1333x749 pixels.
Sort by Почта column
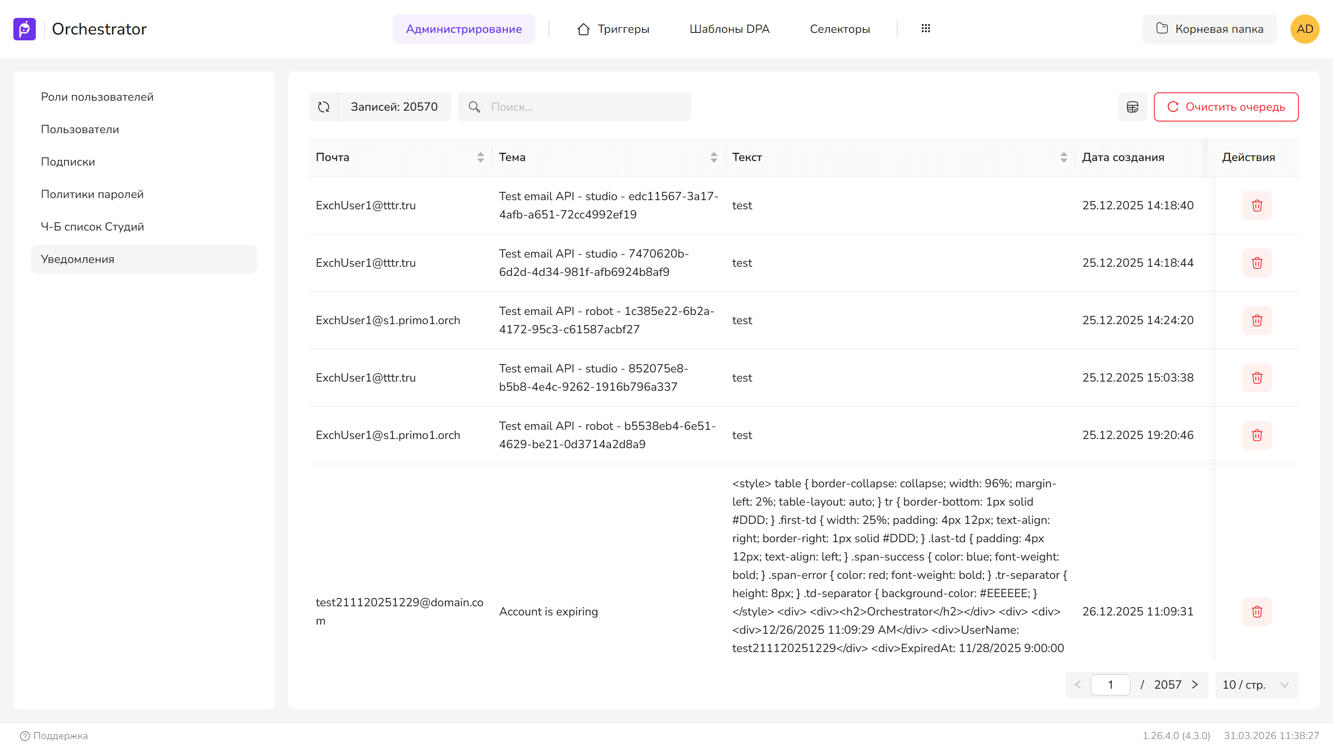coord(481,157)
